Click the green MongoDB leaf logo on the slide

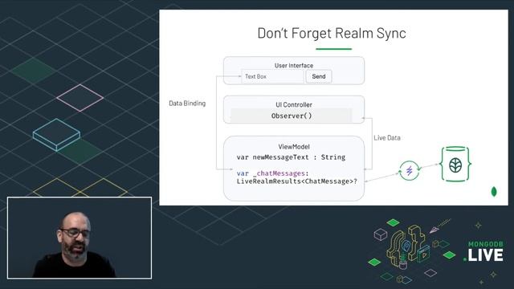(494, 192)
